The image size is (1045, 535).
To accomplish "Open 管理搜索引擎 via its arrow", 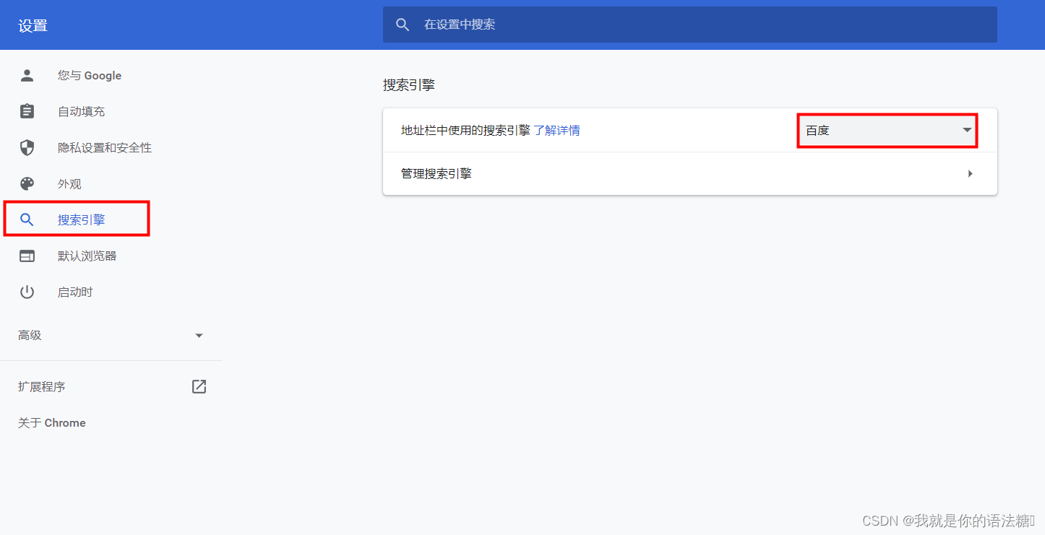I will [971, 173].
